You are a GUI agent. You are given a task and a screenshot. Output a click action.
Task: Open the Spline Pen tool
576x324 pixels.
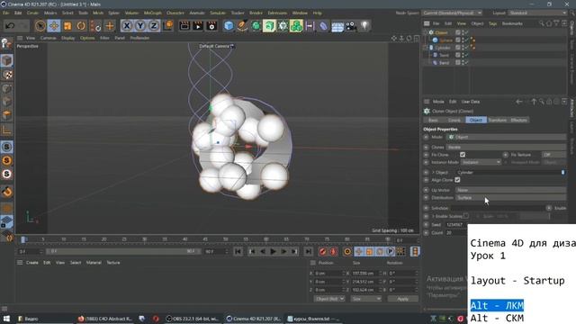pos(242,26)
